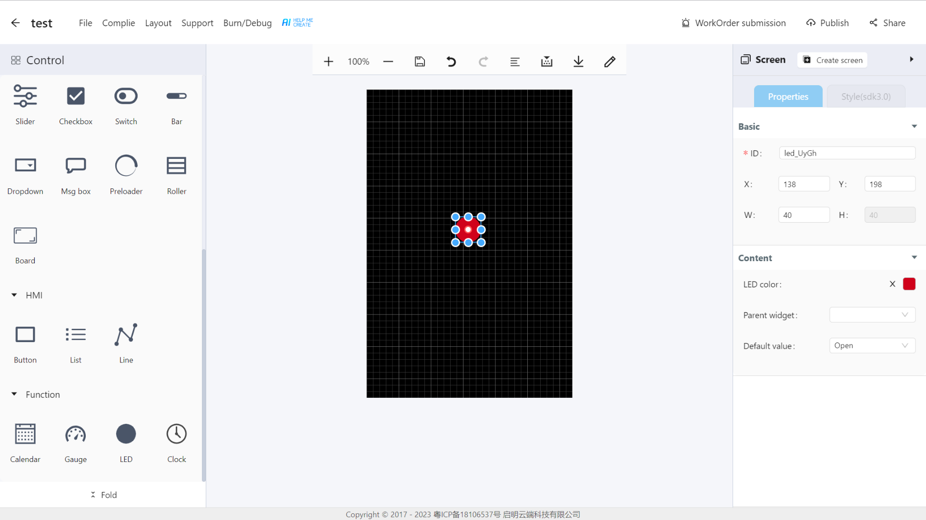Viewport: 926px width, 520px height.
Task: Click the Publish button
Action: pyautogui.click(x=827, y=23)
